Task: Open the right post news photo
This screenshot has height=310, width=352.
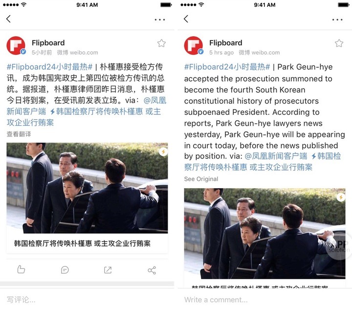Action: (264, 233)
